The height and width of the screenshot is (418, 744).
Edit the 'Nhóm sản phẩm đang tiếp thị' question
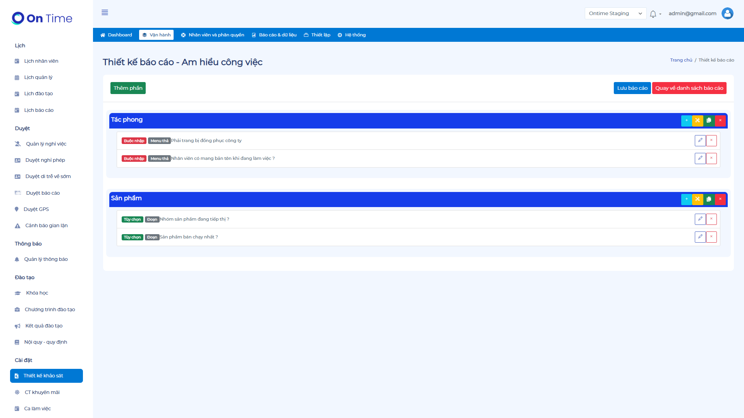point(700,219)
